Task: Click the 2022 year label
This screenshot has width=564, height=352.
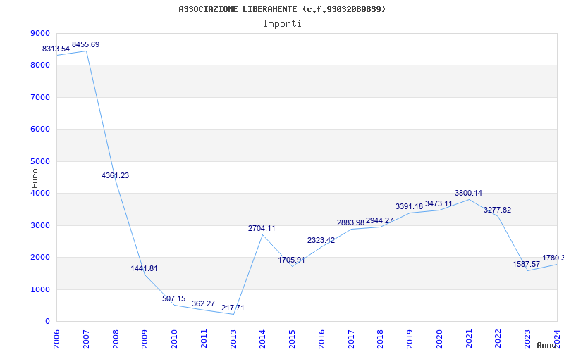Action: (498, 339)
